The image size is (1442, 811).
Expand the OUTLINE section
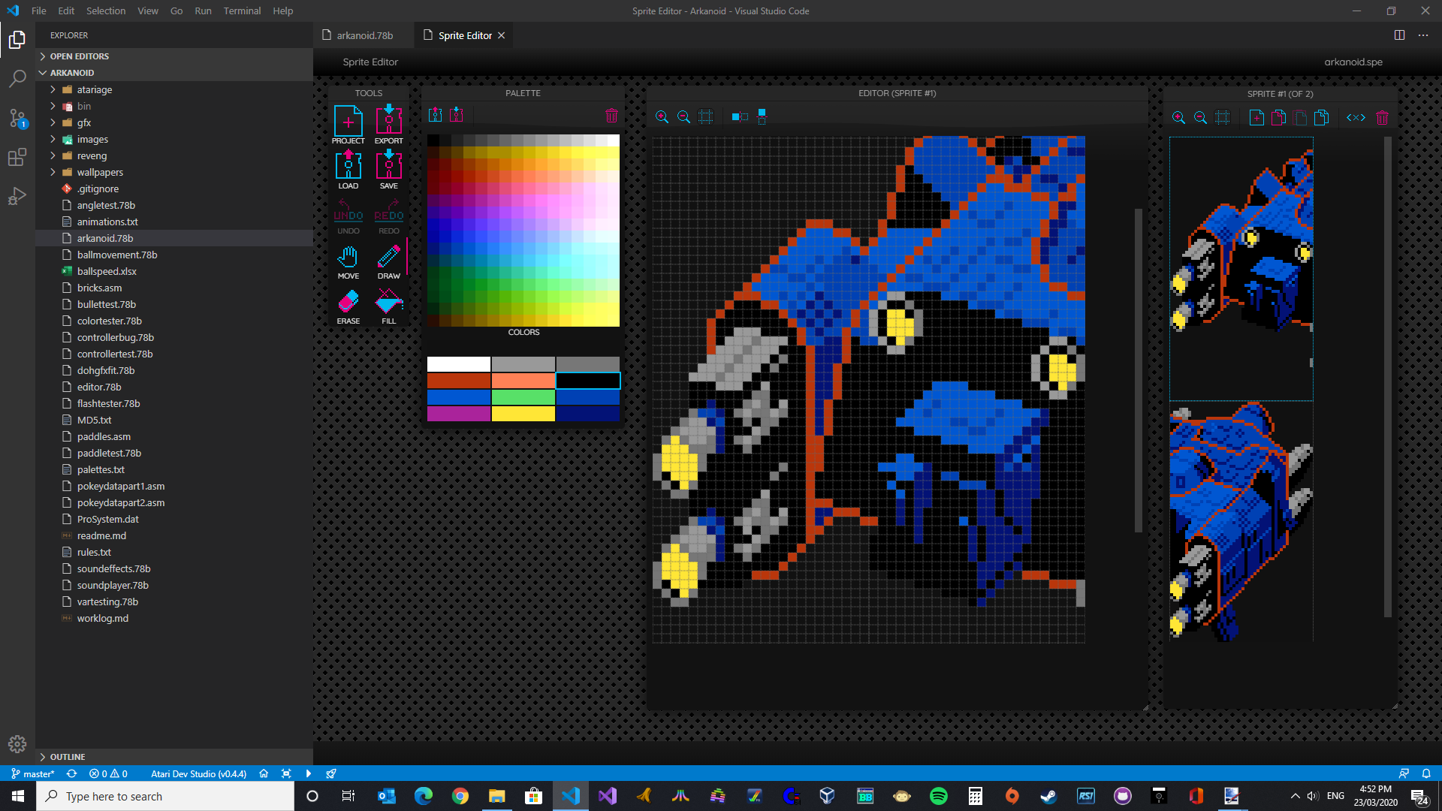[x=67, y=757]
